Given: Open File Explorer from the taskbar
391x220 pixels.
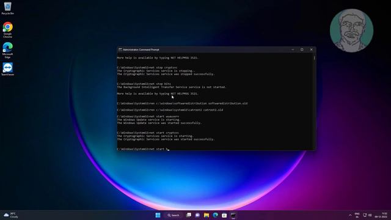Looking at the screenshot, I should coord(206,215).
